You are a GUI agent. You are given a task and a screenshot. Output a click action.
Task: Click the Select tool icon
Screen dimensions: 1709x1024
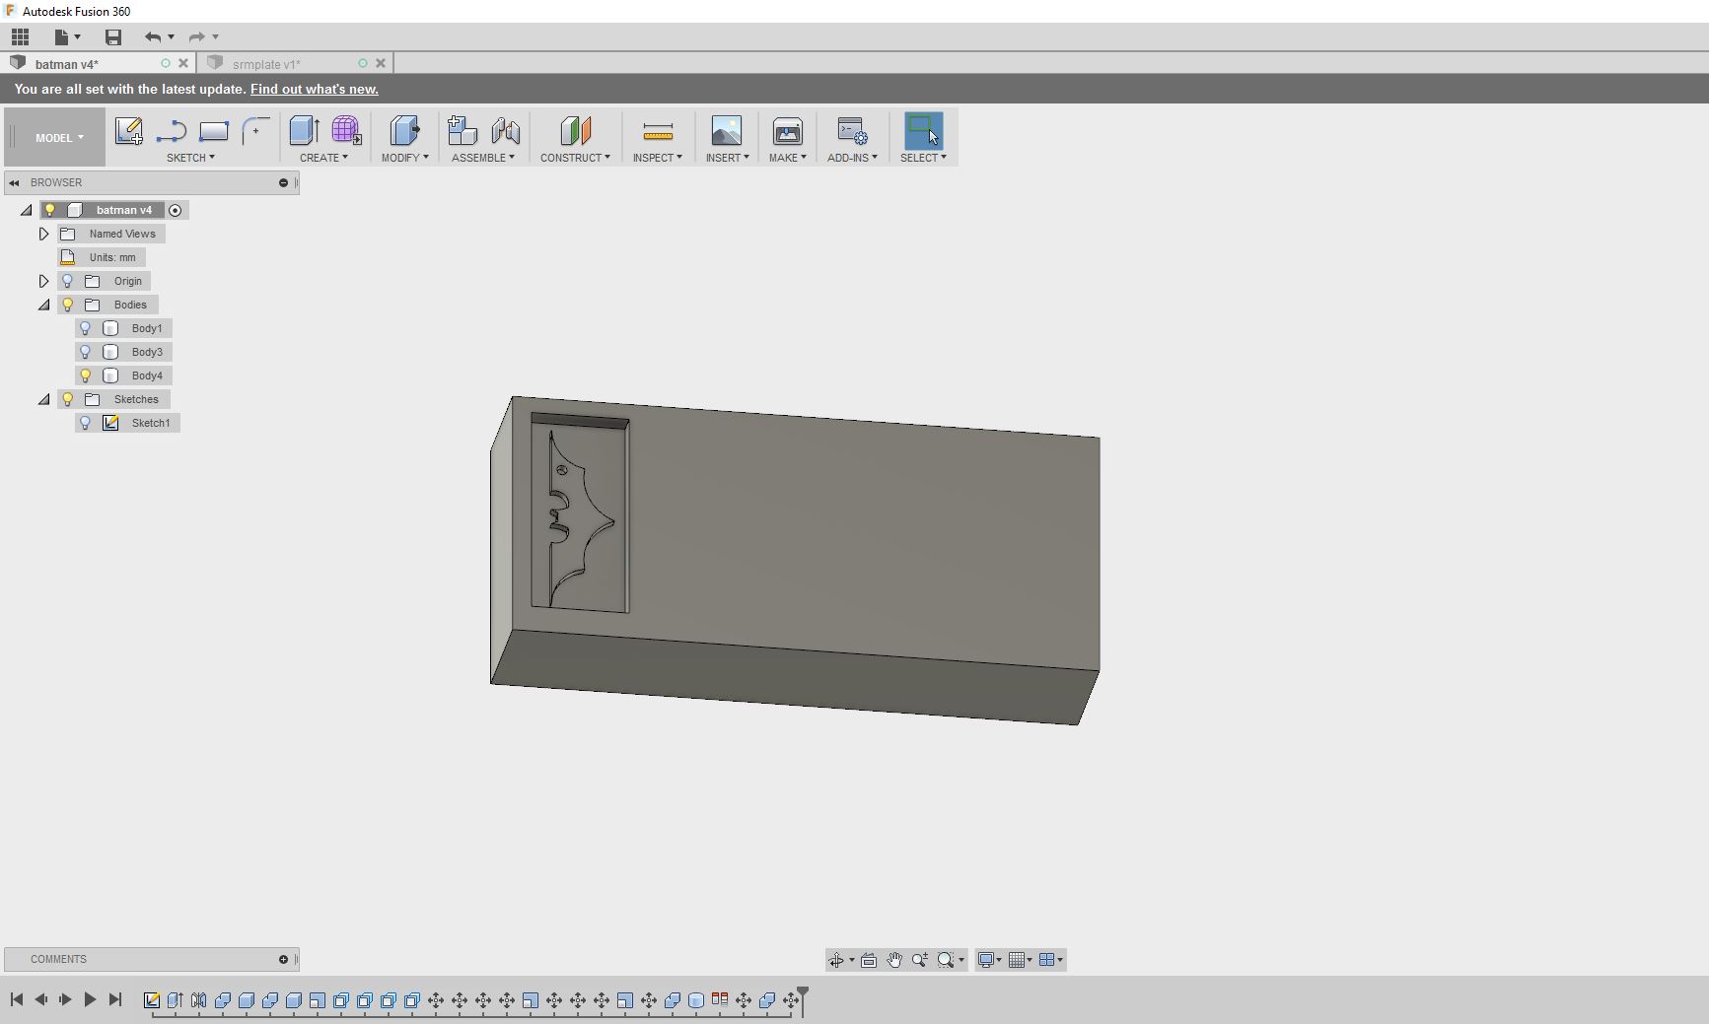923,131
